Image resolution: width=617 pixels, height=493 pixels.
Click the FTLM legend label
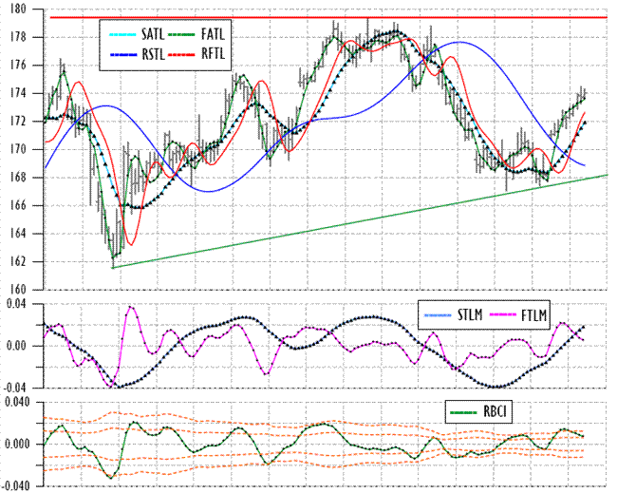click(x=534, y=315)
